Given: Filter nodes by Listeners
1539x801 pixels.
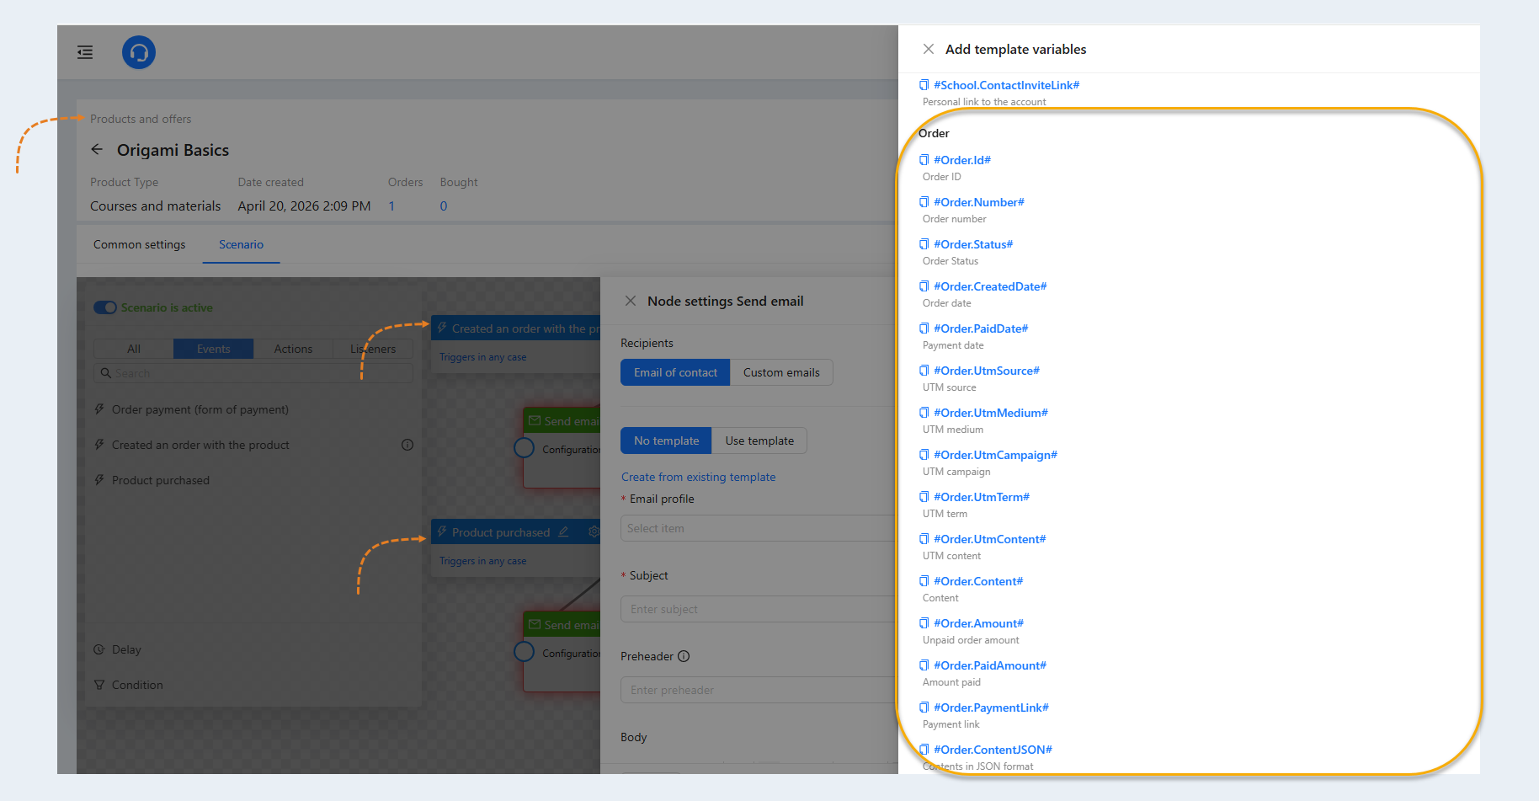Looking at the screenshot, I should click(x=373, y=349).
